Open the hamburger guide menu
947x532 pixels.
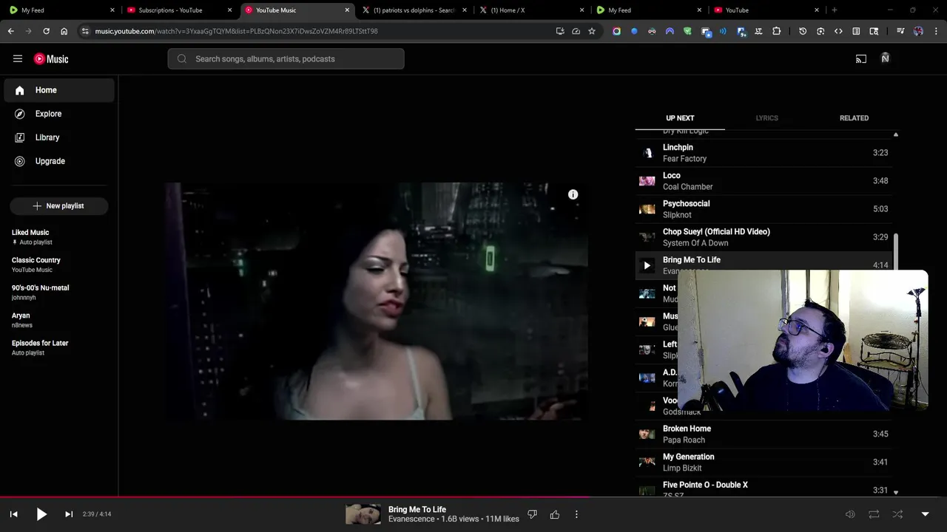[18, 59]
